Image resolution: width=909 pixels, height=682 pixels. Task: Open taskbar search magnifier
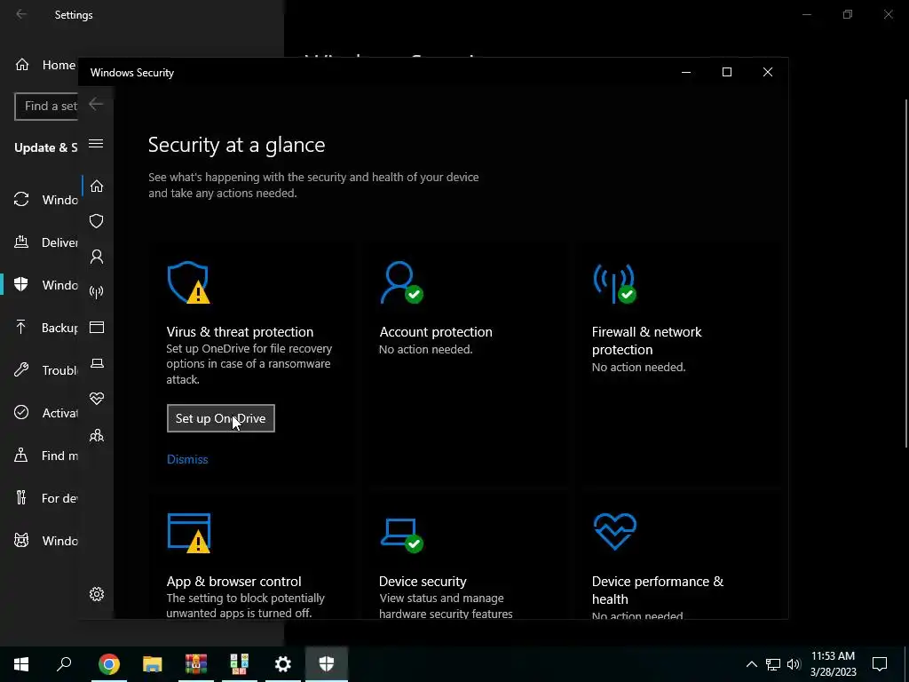(x=64, y=663)
